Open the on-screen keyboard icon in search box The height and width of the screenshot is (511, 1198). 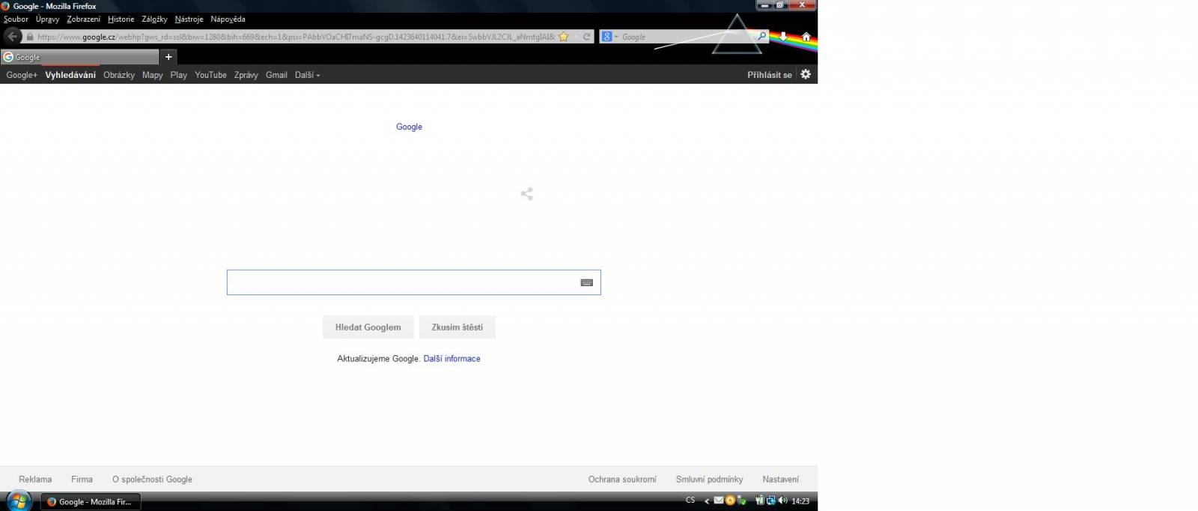tap(587, 282)
